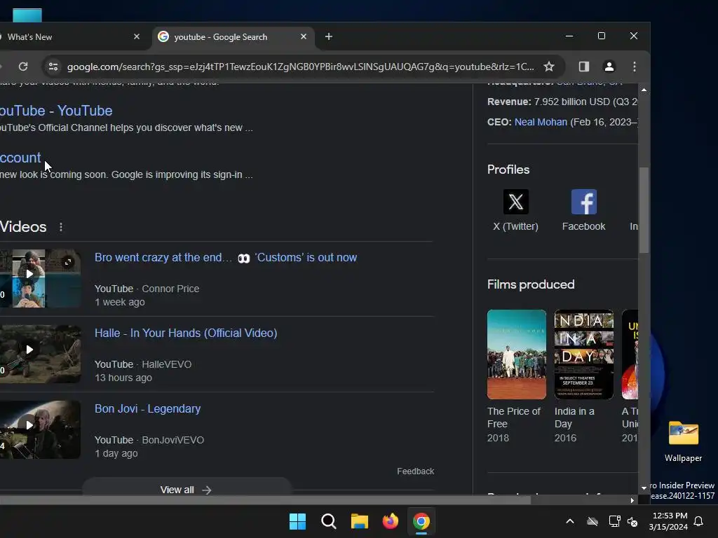The height and width of the screenshot is (538, 718).
Task: Open Bon Jovi - Legendary link
Action: pyautogui.click(x=147, y=408)
